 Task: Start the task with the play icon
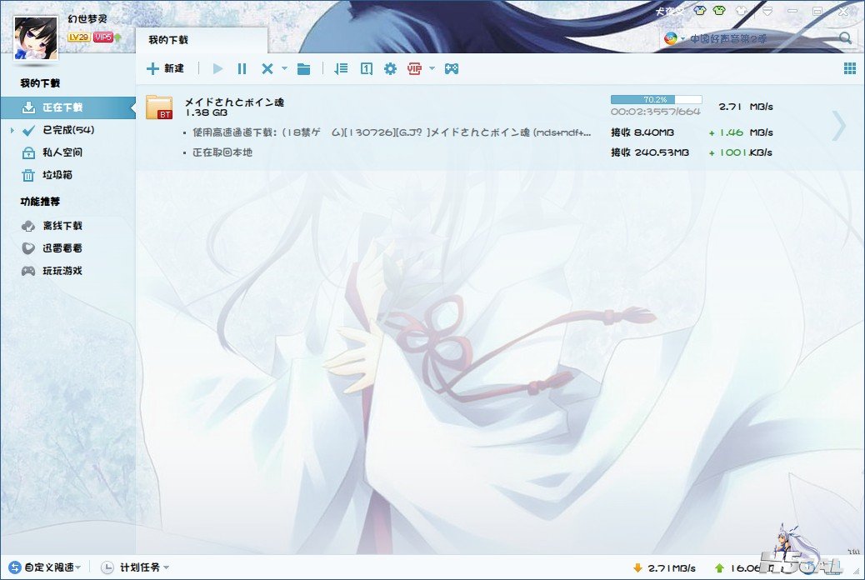(217, 68)
